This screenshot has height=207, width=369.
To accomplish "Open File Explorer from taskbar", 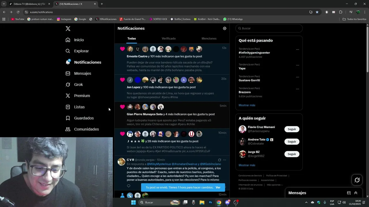I will coord(202,202).
